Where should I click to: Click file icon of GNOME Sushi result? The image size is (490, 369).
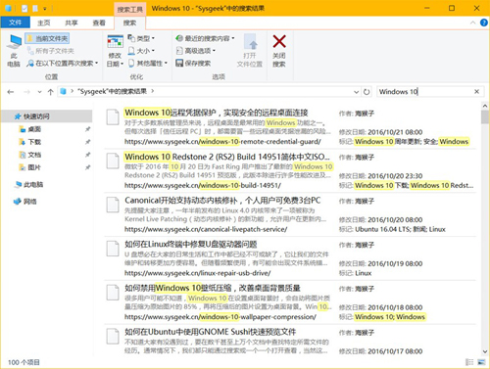(113, 337)
